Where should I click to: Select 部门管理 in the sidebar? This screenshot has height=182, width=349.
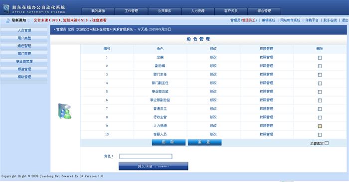click(x=24, y=54)
